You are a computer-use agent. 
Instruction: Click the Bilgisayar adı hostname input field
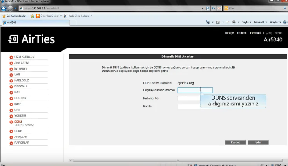click(195, 90)
